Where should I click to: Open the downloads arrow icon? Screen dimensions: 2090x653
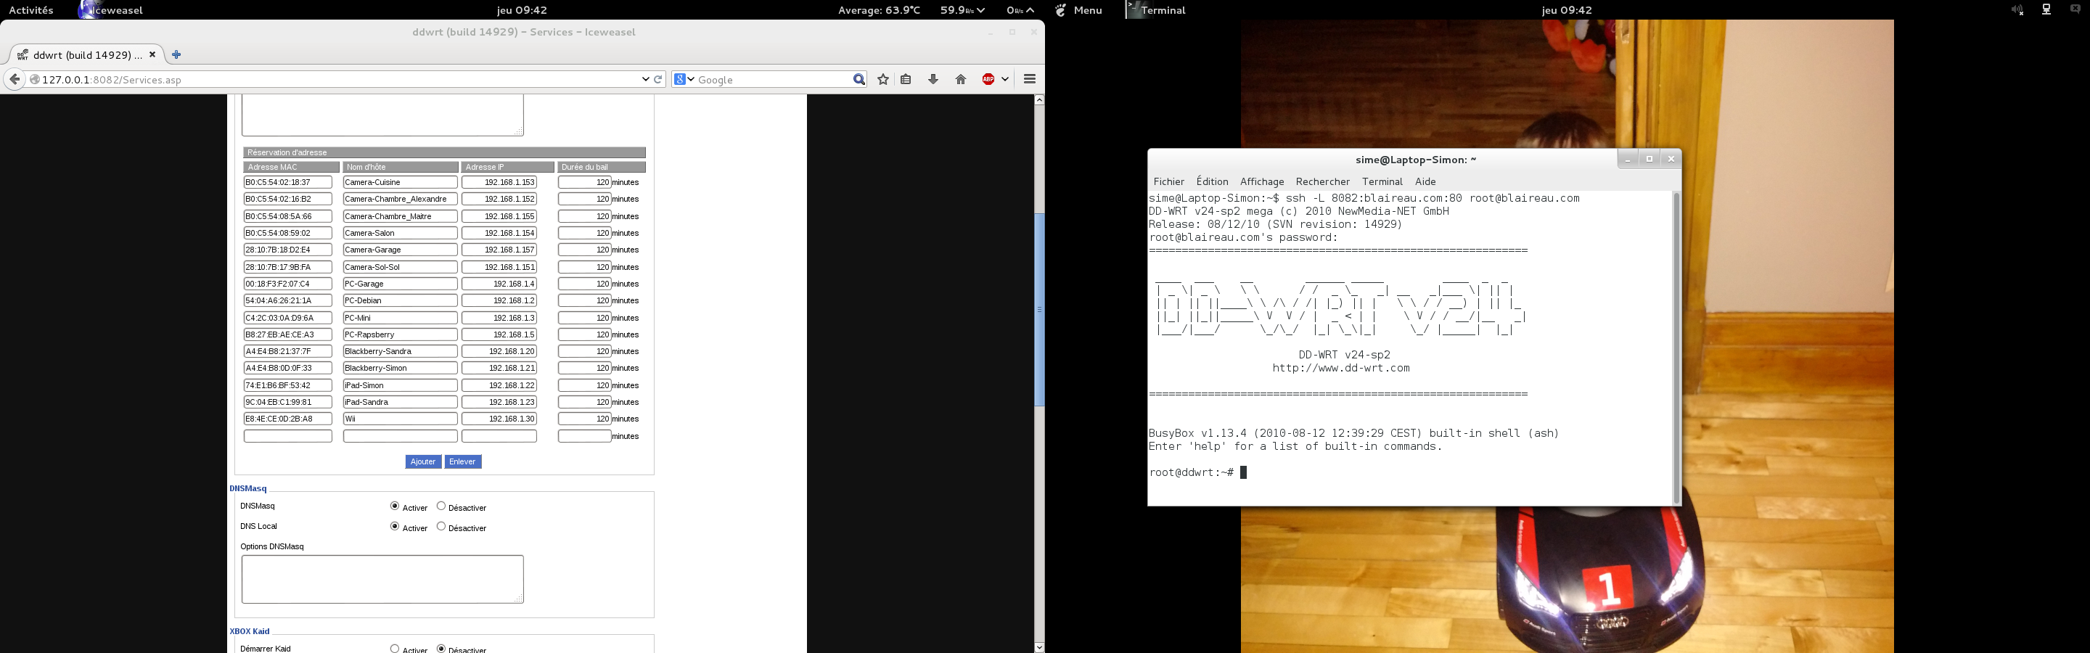[933, 80]
